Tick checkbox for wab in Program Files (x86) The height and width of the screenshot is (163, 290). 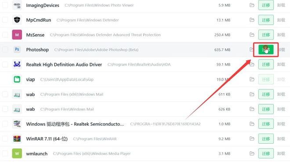(x=5, y=94)
